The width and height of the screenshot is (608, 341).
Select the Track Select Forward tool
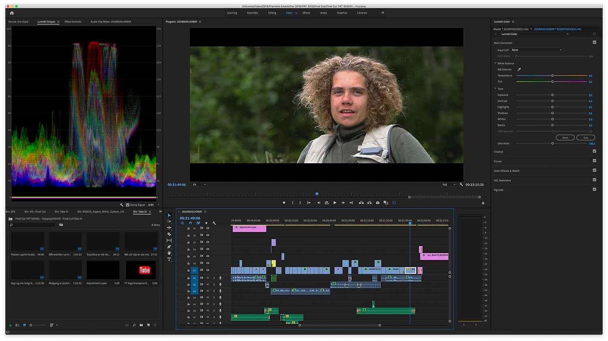coord(169,222)
